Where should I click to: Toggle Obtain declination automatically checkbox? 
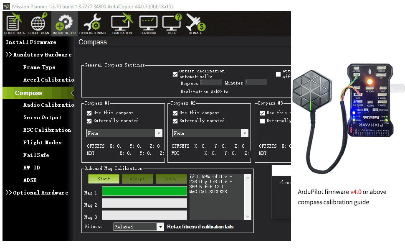click(x=175, y=74)
